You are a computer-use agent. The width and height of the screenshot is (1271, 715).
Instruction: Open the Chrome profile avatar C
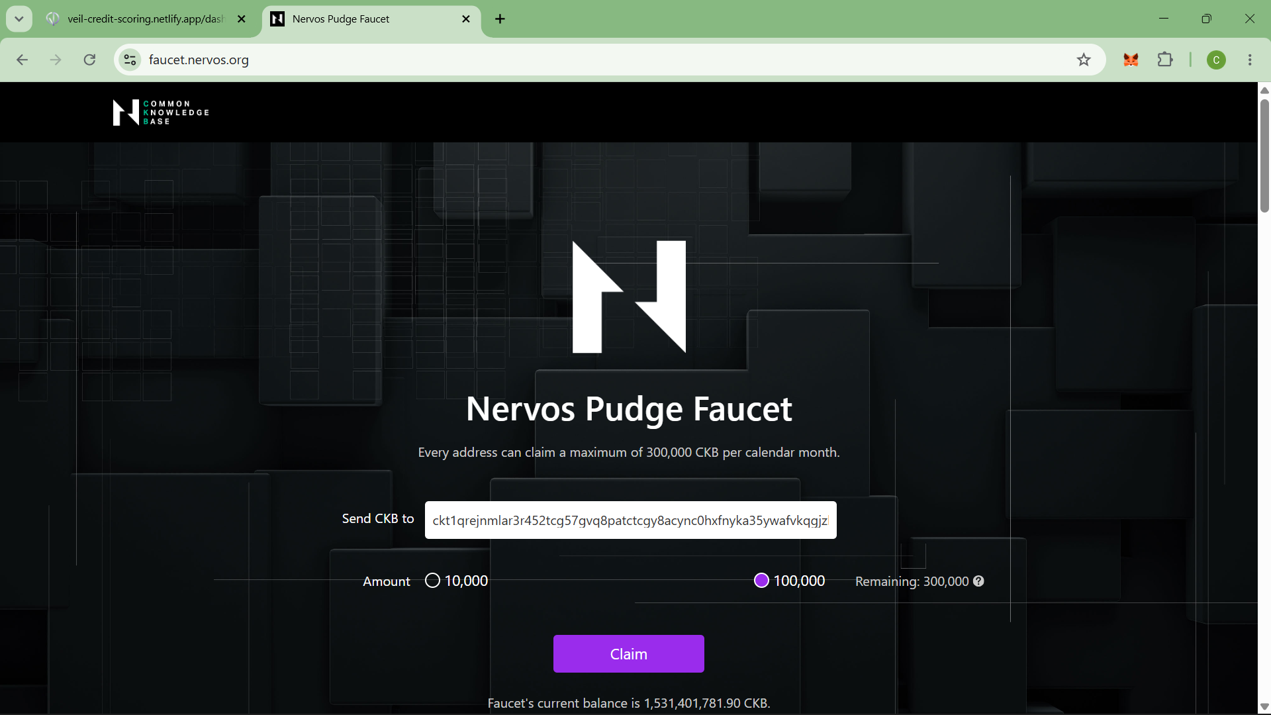coord(1217,60)
